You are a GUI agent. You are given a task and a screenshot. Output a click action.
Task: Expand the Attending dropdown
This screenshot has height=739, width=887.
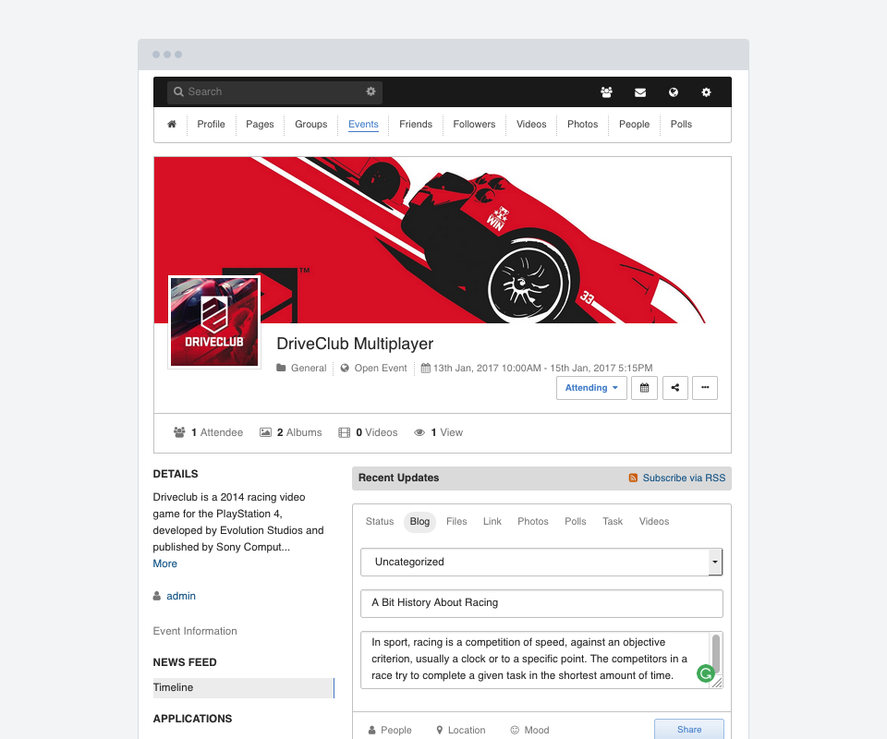591,388
